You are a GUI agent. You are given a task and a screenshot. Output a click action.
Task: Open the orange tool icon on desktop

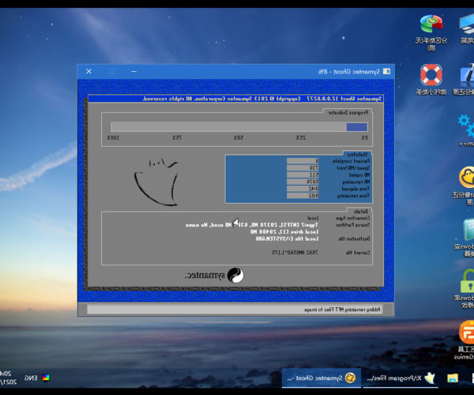468,332
